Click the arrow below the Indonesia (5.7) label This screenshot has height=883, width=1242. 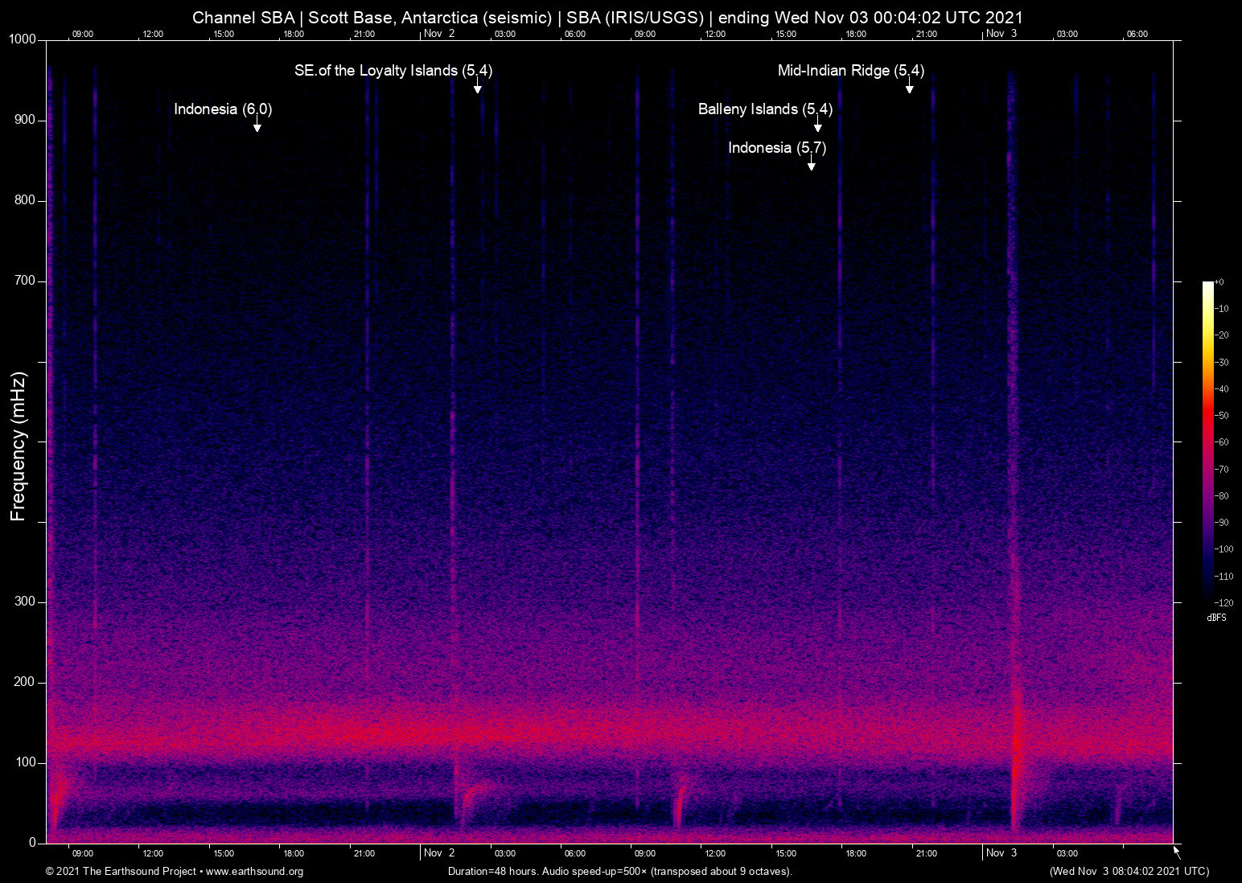[811, 164]
